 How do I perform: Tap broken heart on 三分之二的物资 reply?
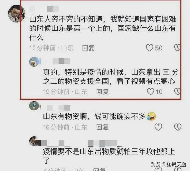point(177,92)
